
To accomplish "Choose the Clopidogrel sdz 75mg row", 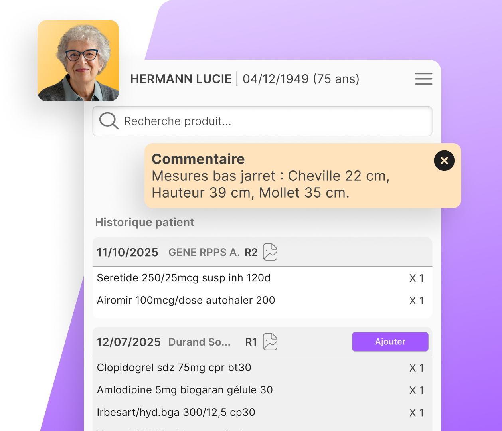I will [174, 368].
